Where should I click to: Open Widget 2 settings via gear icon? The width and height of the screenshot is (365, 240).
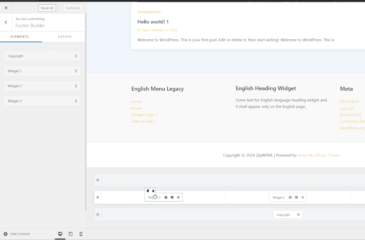(290, 197)
